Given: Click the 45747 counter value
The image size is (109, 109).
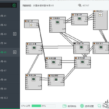Looking at the screenshot, I should point(86,5).
